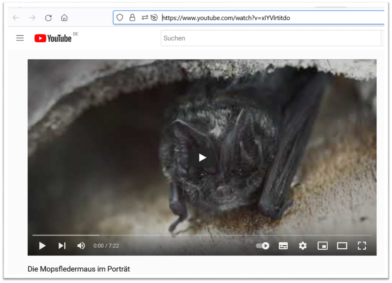Image resolution: width=392 pixels, height=283 pixels.
Task: Skip to next video
Action: [x=62, y=246]
